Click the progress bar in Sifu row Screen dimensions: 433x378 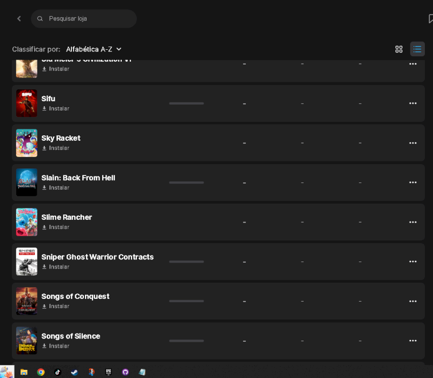[186, 103]
